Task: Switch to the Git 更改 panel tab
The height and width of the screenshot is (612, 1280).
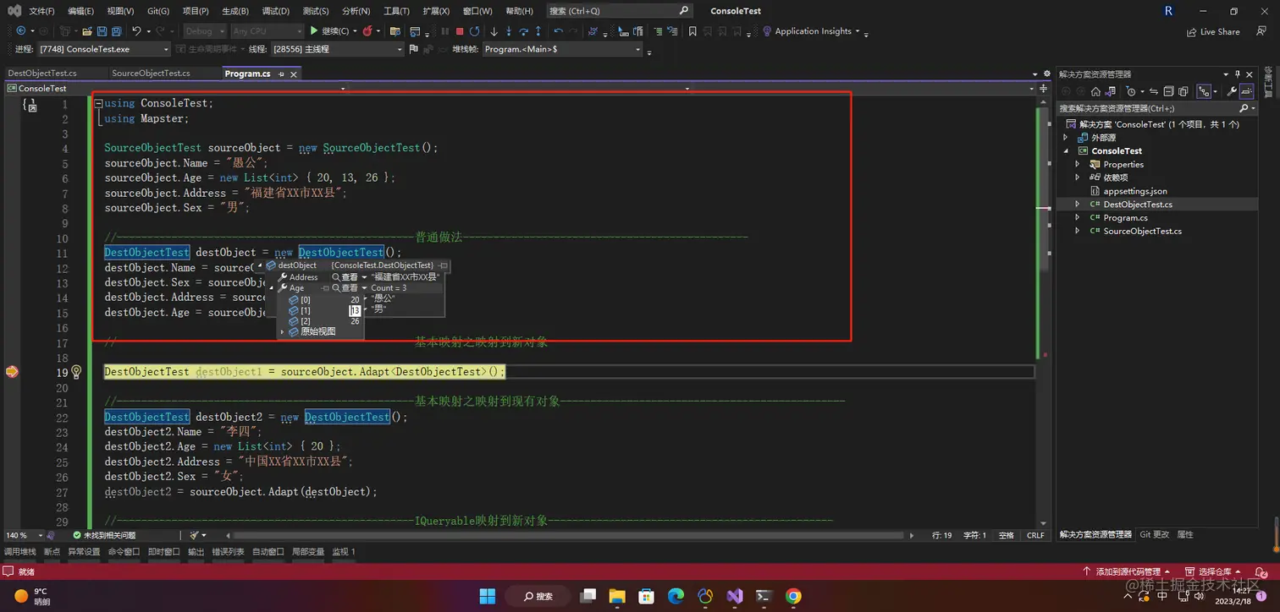Action: point(1154,534)
